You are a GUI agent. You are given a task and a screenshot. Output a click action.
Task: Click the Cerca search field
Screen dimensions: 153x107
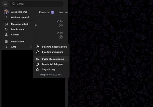tap(38, 4)
